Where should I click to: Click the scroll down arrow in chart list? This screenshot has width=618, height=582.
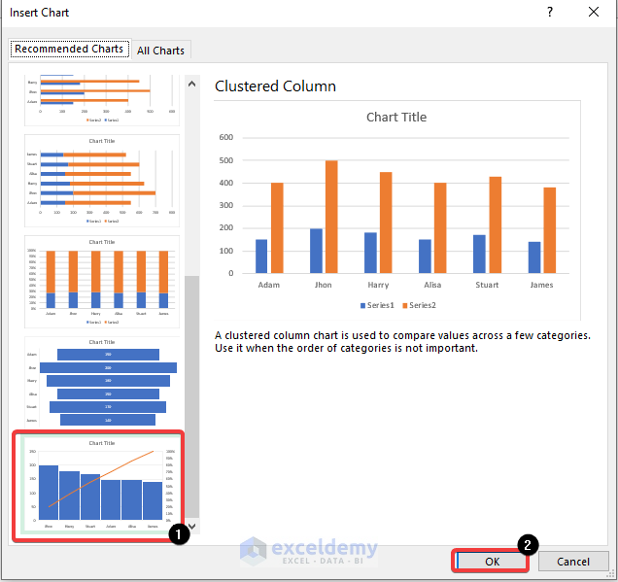[x=192, y=526]
